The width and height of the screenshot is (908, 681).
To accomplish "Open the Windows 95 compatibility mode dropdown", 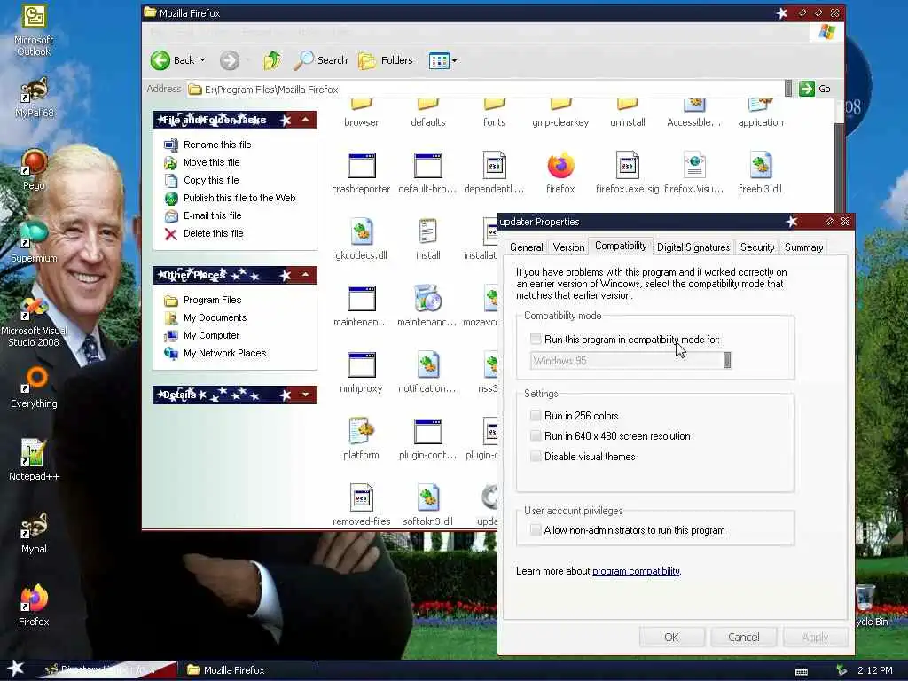I will coord(727,360).
